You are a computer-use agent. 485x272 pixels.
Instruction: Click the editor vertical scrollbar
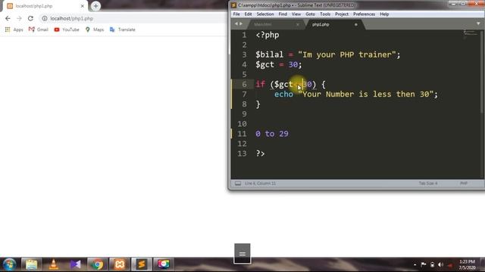[x=482, y=73]
